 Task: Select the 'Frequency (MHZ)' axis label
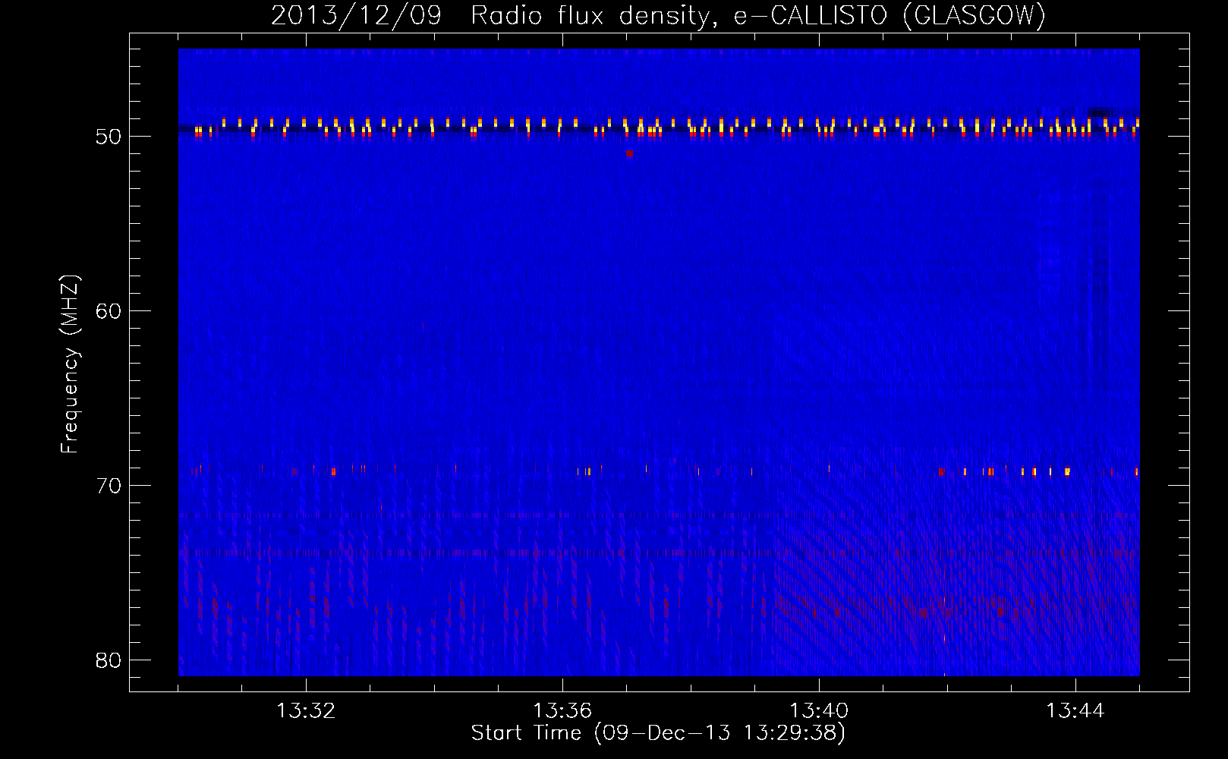(x=70, y=364)
